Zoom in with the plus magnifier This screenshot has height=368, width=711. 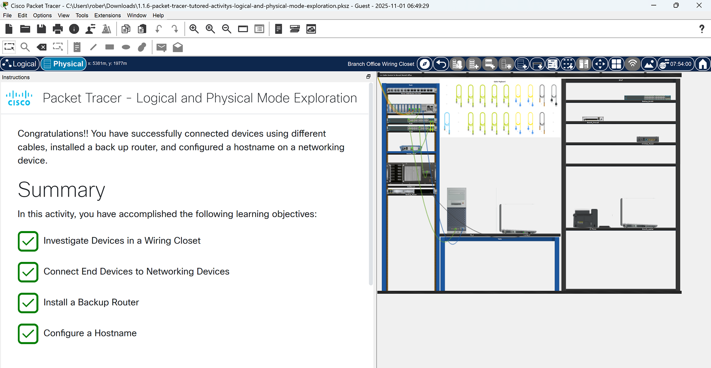(194, 29)
